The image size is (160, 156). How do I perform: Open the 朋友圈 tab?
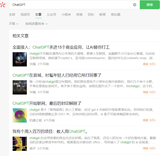point(115,14)
